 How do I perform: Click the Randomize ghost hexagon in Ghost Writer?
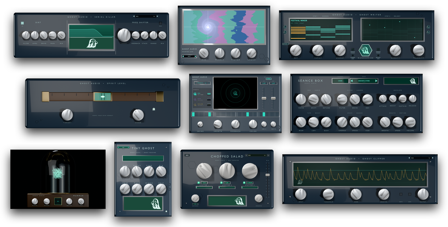(366, 50)
